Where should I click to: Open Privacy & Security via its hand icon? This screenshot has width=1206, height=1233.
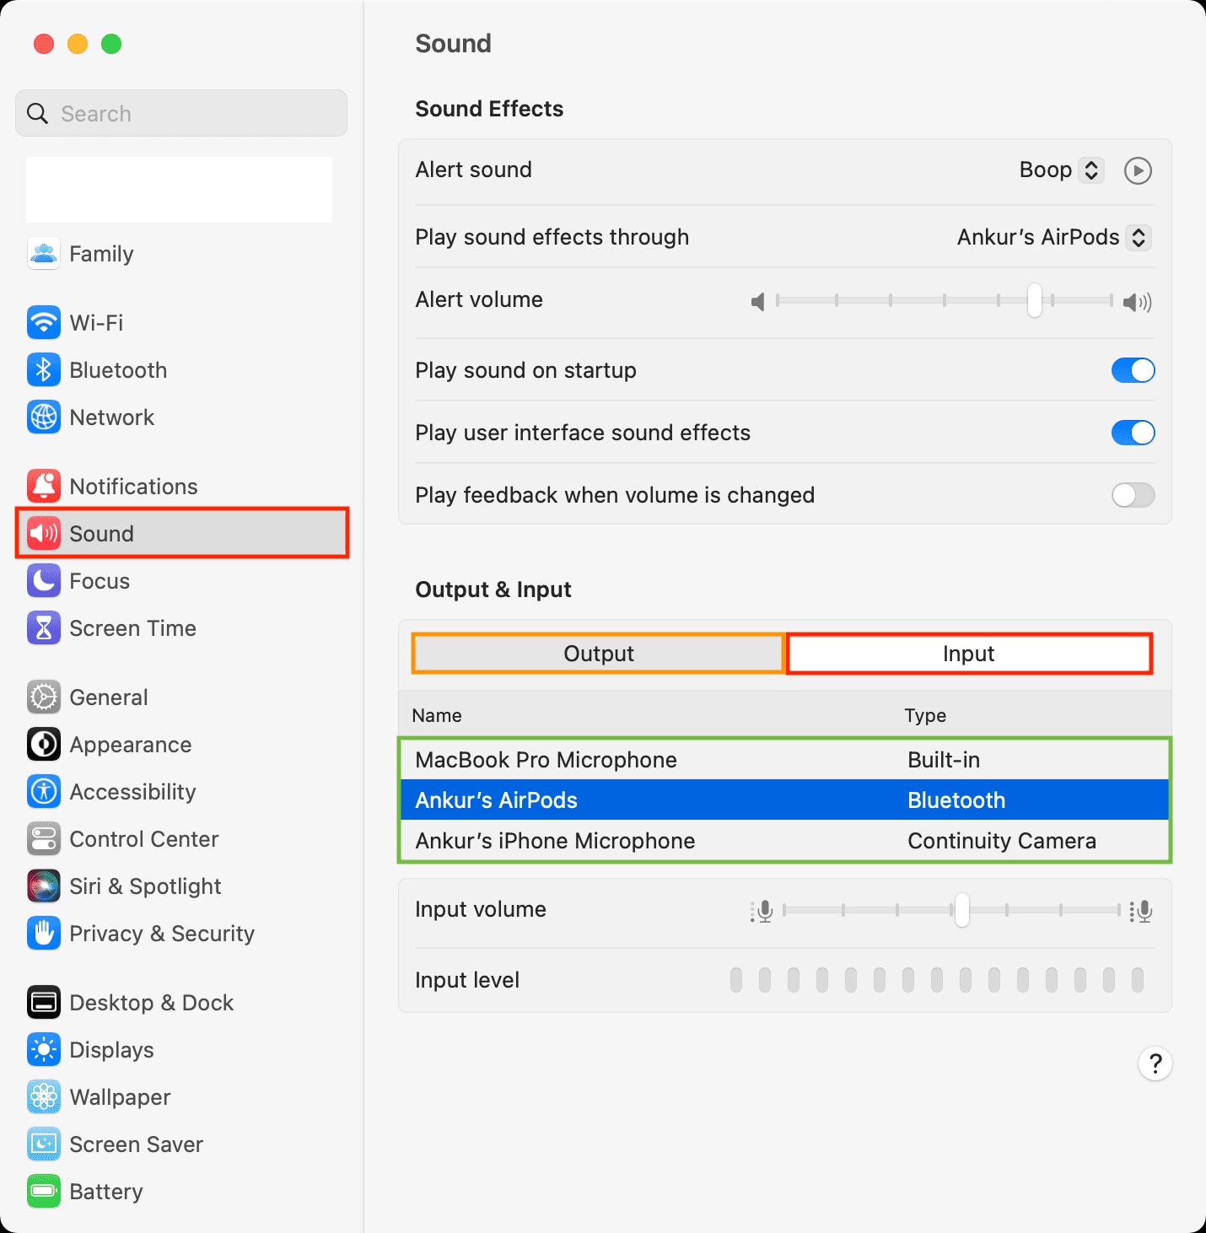[x=43, y=933]
